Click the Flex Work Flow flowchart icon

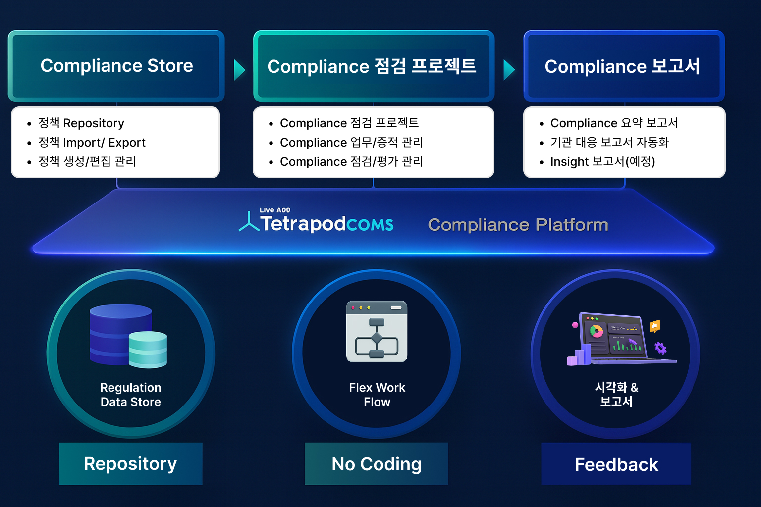point(377,331)
